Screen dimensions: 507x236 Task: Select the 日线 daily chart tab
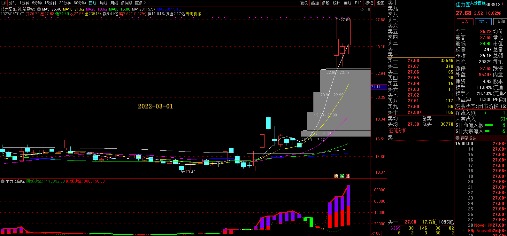(93, 3)
